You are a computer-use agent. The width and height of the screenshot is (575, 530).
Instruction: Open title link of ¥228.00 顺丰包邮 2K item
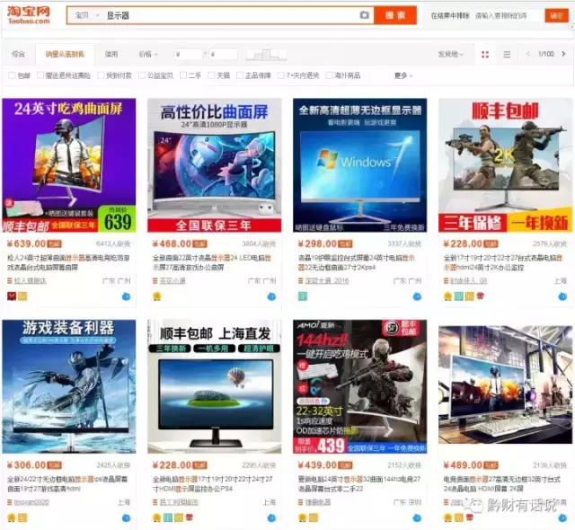click(502, 263)
